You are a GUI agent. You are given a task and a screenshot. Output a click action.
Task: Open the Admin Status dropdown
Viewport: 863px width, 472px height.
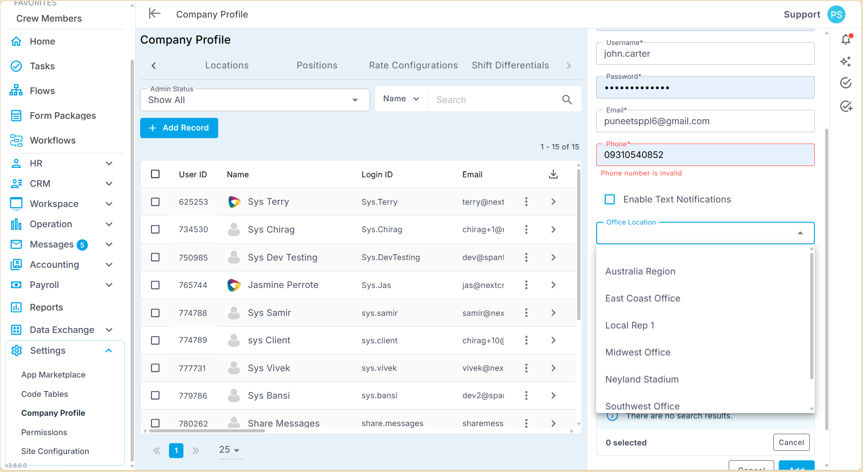click(255, 100)
